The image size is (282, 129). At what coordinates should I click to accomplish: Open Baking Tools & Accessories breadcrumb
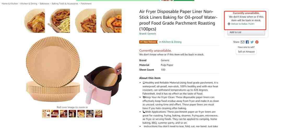(x=65, y=4)
